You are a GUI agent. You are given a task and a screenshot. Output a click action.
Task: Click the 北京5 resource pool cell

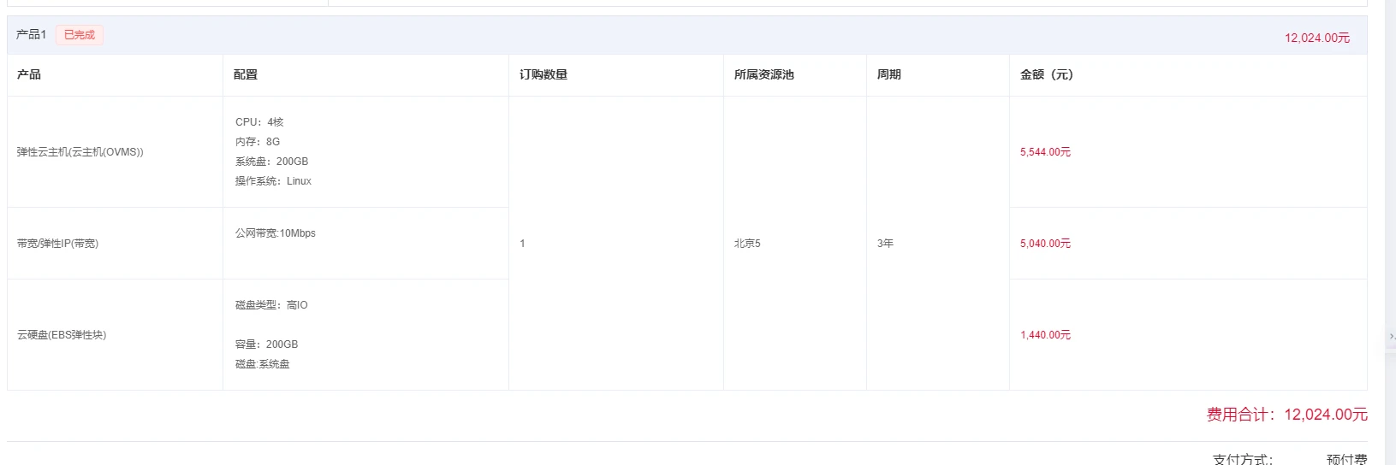point(747,244)
